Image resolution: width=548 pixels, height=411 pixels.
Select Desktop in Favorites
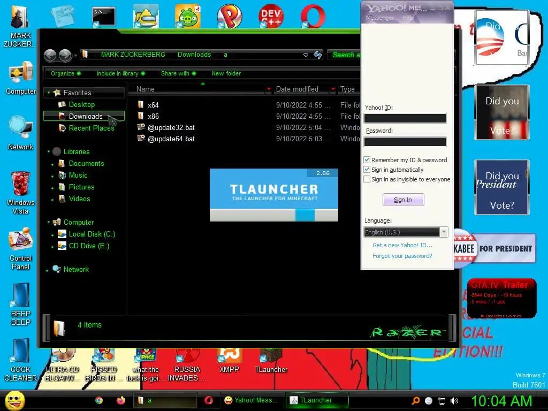[x=82, y=104]
